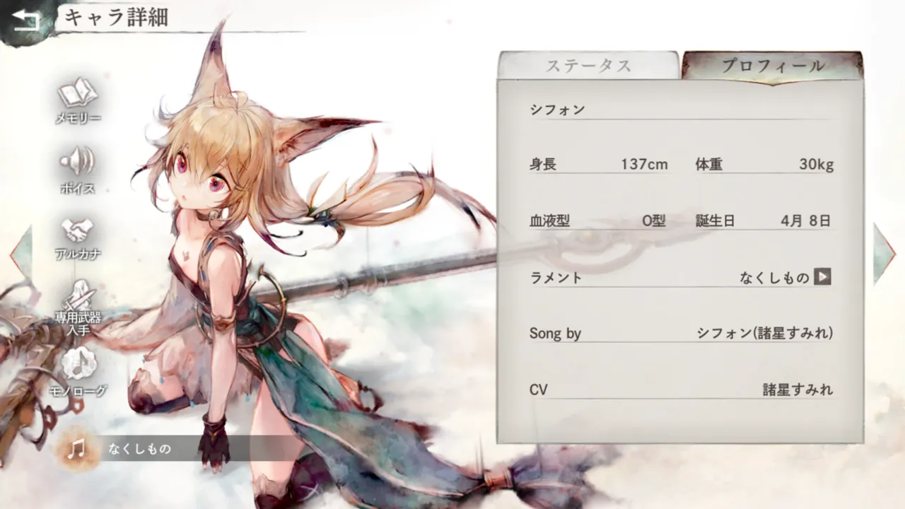Select the プロフィール tab

click(773, 66)
